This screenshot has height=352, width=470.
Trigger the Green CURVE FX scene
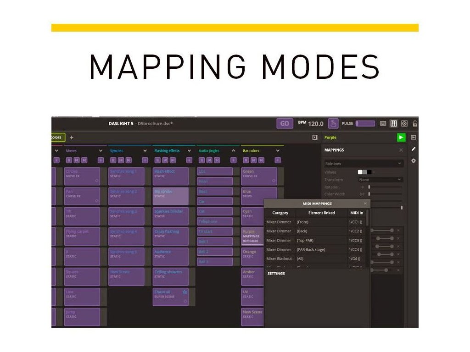pos(259,176)
